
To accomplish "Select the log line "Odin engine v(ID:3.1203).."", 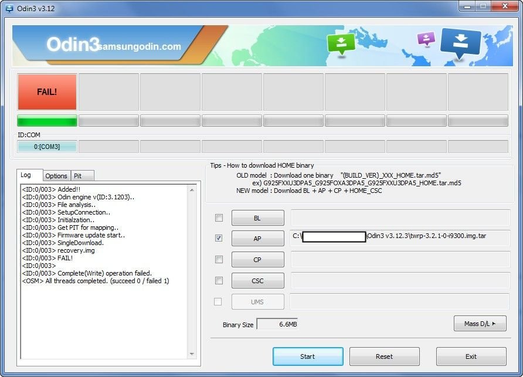I will (x=78, y=197).
